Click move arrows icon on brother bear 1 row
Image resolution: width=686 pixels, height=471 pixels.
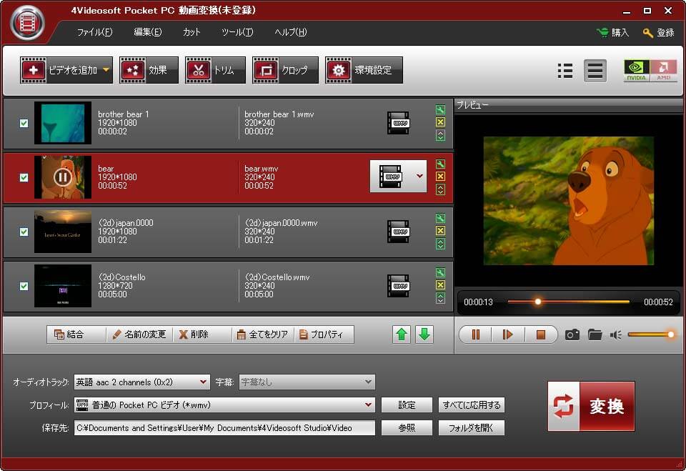click(x=441, y=135)
